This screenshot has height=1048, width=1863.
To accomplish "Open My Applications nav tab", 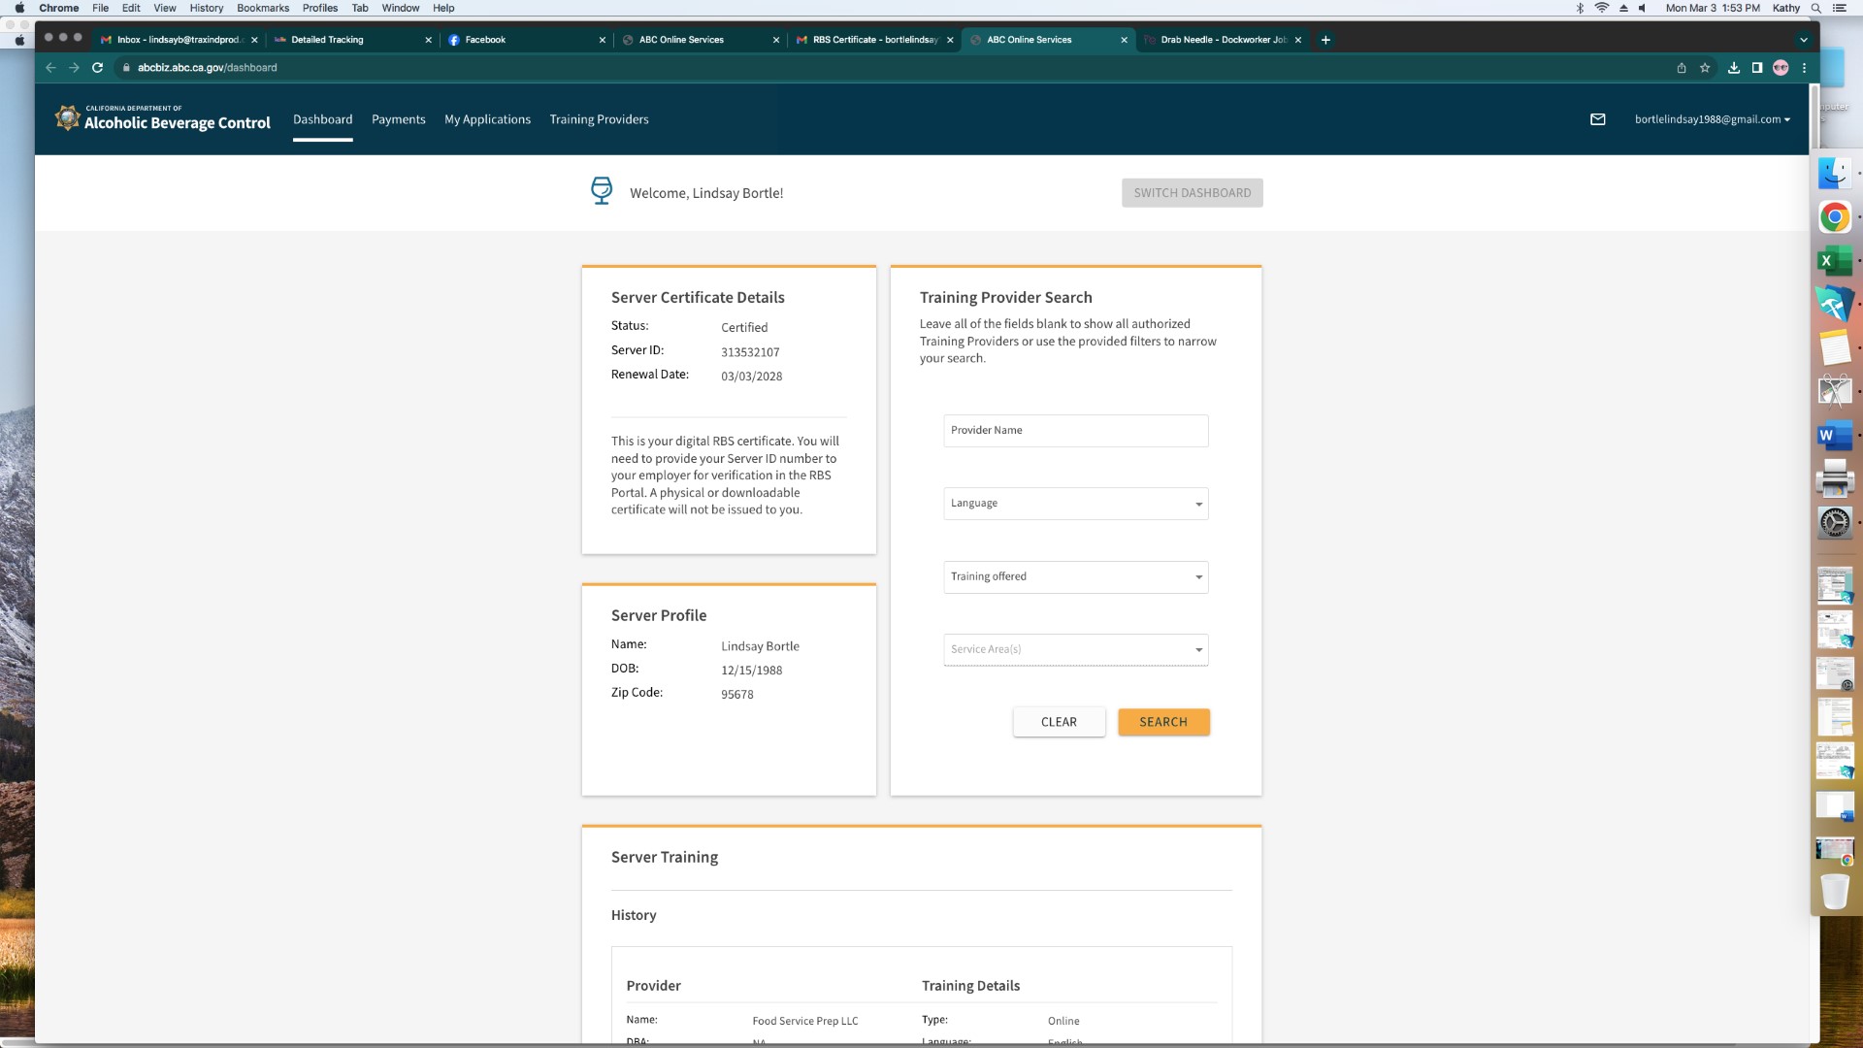I will tap(487, 119).
